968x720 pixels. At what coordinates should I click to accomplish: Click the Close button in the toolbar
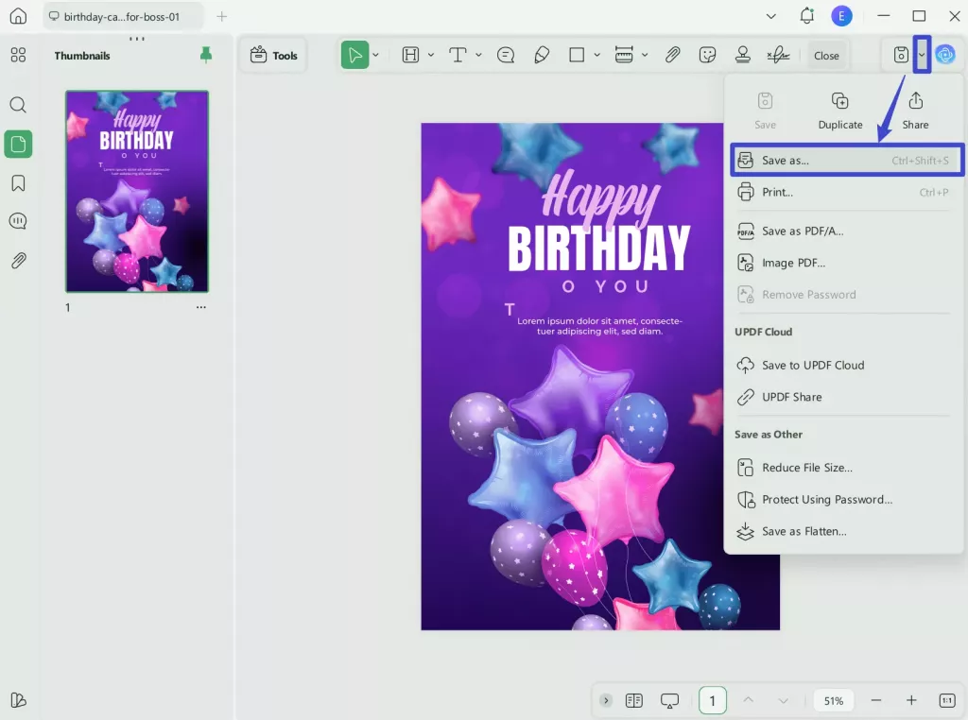[x=826, y=55]
